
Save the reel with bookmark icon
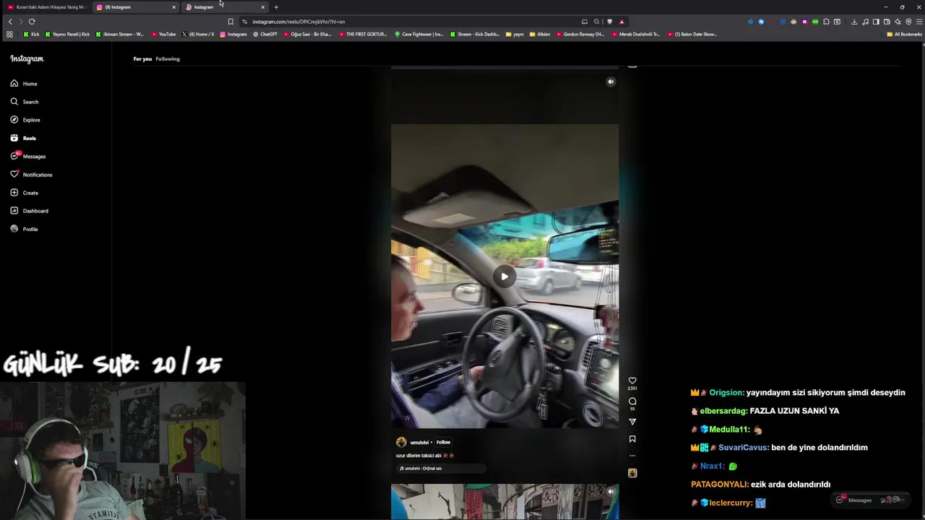coord(632,439)
